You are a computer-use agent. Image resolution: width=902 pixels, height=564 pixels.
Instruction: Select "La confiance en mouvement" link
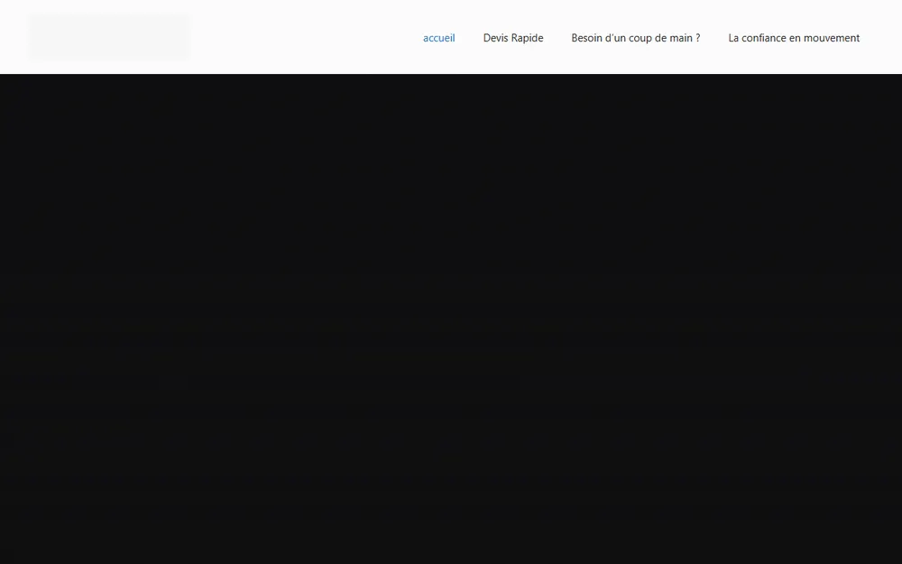[x=794, y=38]
